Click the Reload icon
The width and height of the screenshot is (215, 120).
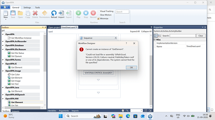(x=54, y=13)
